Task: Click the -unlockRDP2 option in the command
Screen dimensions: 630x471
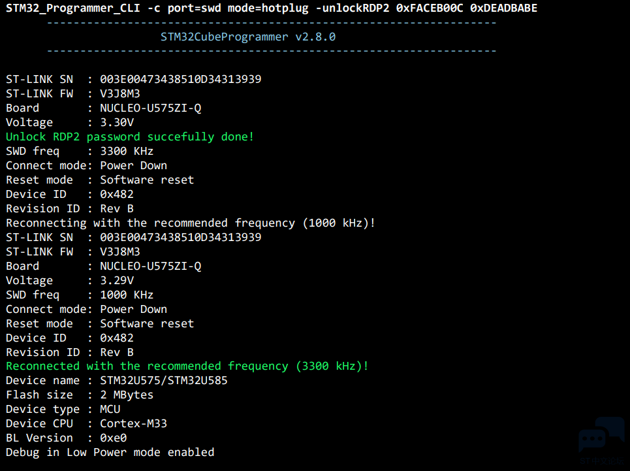Action: (353, 8)
